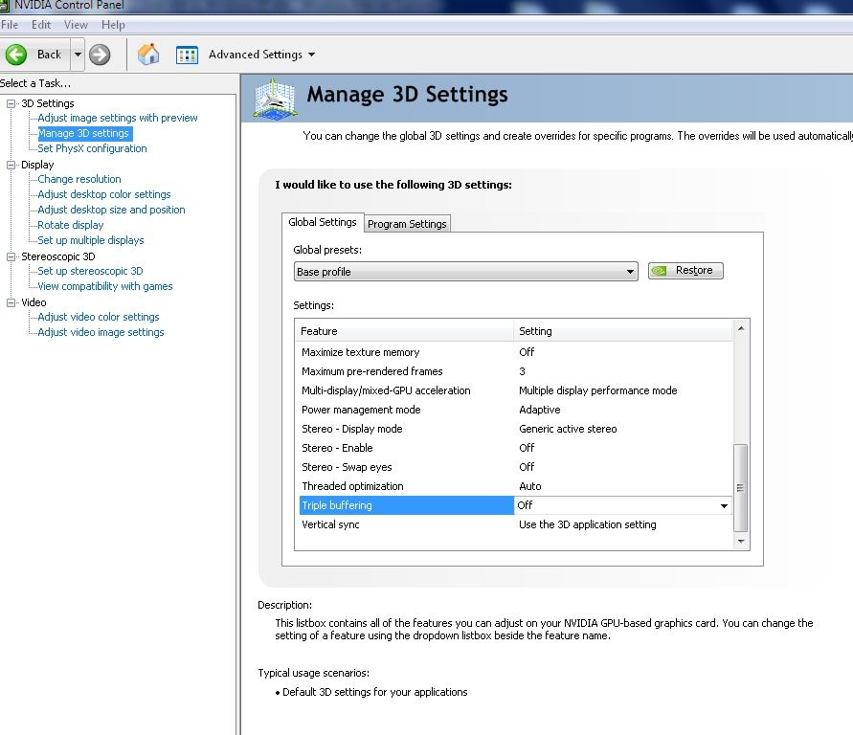853x735 pixels.
Task: Click the settings list scroll up arrow
Action: pyautogui.click(x=740, y=328)
